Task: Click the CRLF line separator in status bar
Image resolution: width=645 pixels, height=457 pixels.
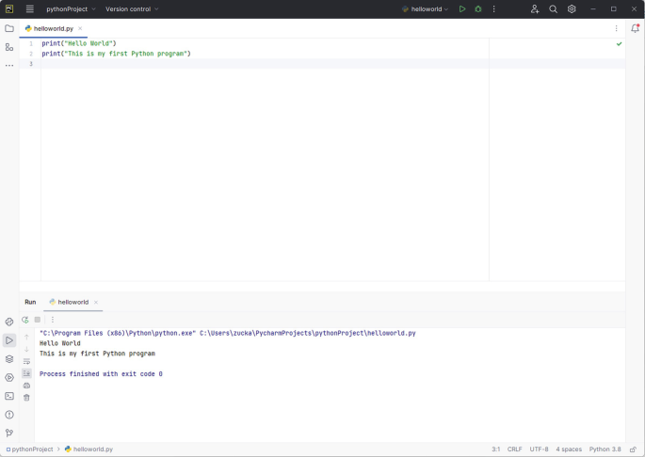Action: [x=515, y=449]
